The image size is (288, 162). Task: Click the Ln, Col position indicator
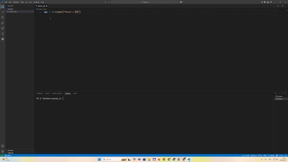(245, 155)
